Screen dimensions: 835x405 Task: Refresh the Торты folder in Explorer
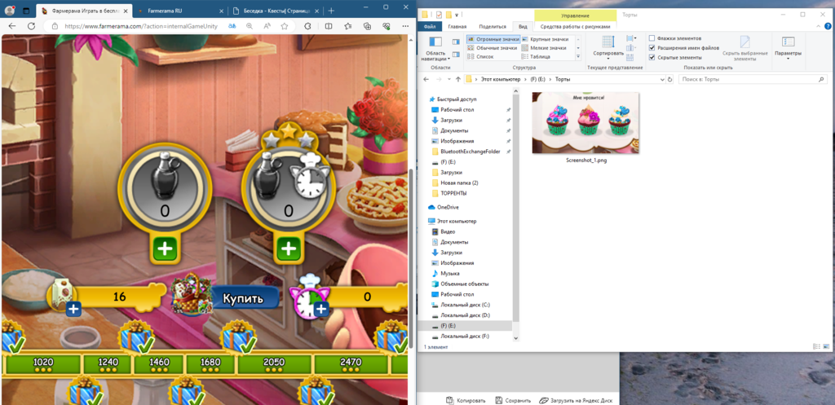[x=670, y=79]
